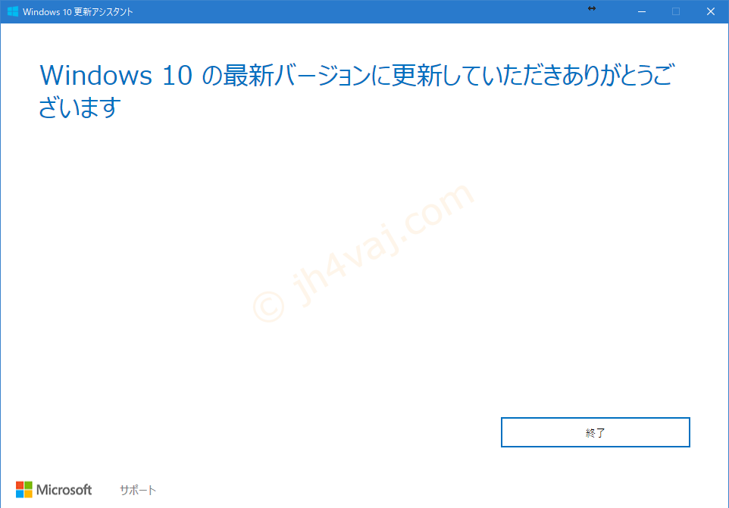Click the yellow square of Microsoft logo
The image size is (729, 508).
point(28,494)
